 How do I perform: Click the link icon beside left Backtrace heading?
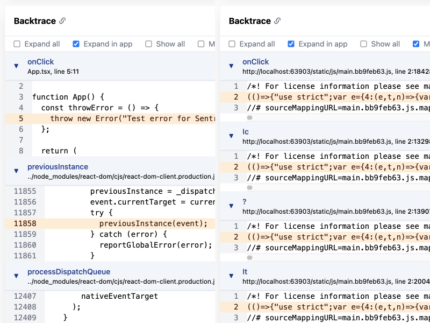pos(62,21)
